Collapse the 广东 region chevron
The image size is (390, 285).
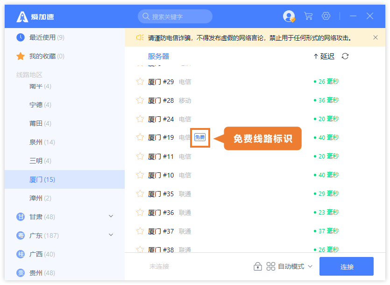[111, 235]
